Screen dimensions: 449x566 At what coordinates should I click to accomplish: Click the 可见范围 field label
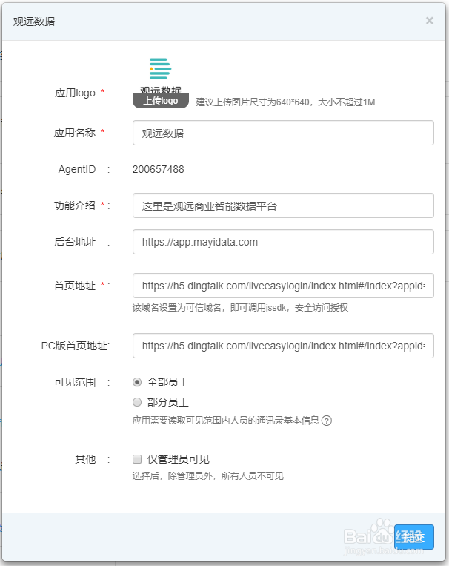(x=75, y=382)
